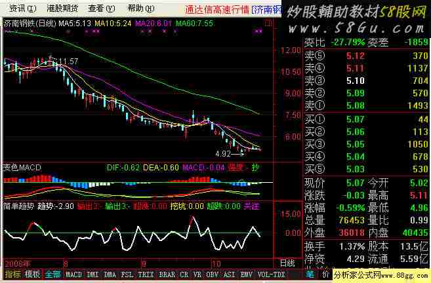Click the 股本 13.5亿 value
431x283 pixels.
(x=413, y=246)
